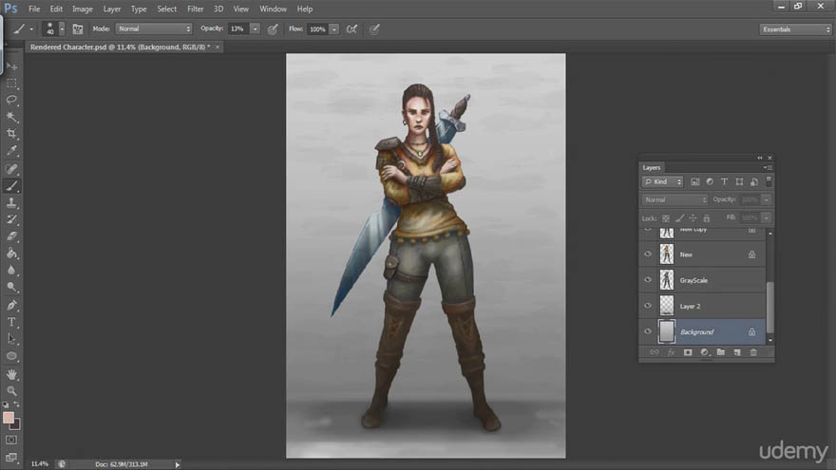
Task: Expand the status bar info arrow
Action: pyautogui.click(x=178, y=464)
